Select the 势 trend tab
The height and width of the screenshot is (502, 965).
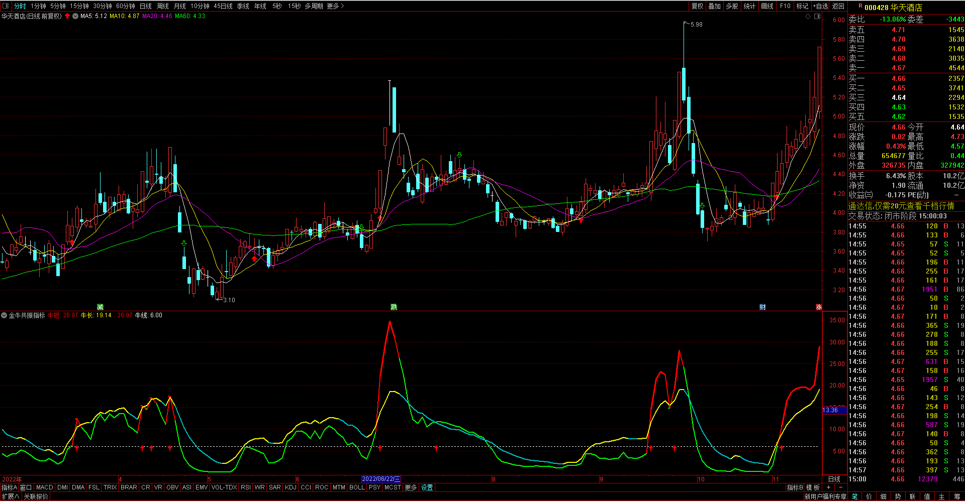(x=898, y=496)
